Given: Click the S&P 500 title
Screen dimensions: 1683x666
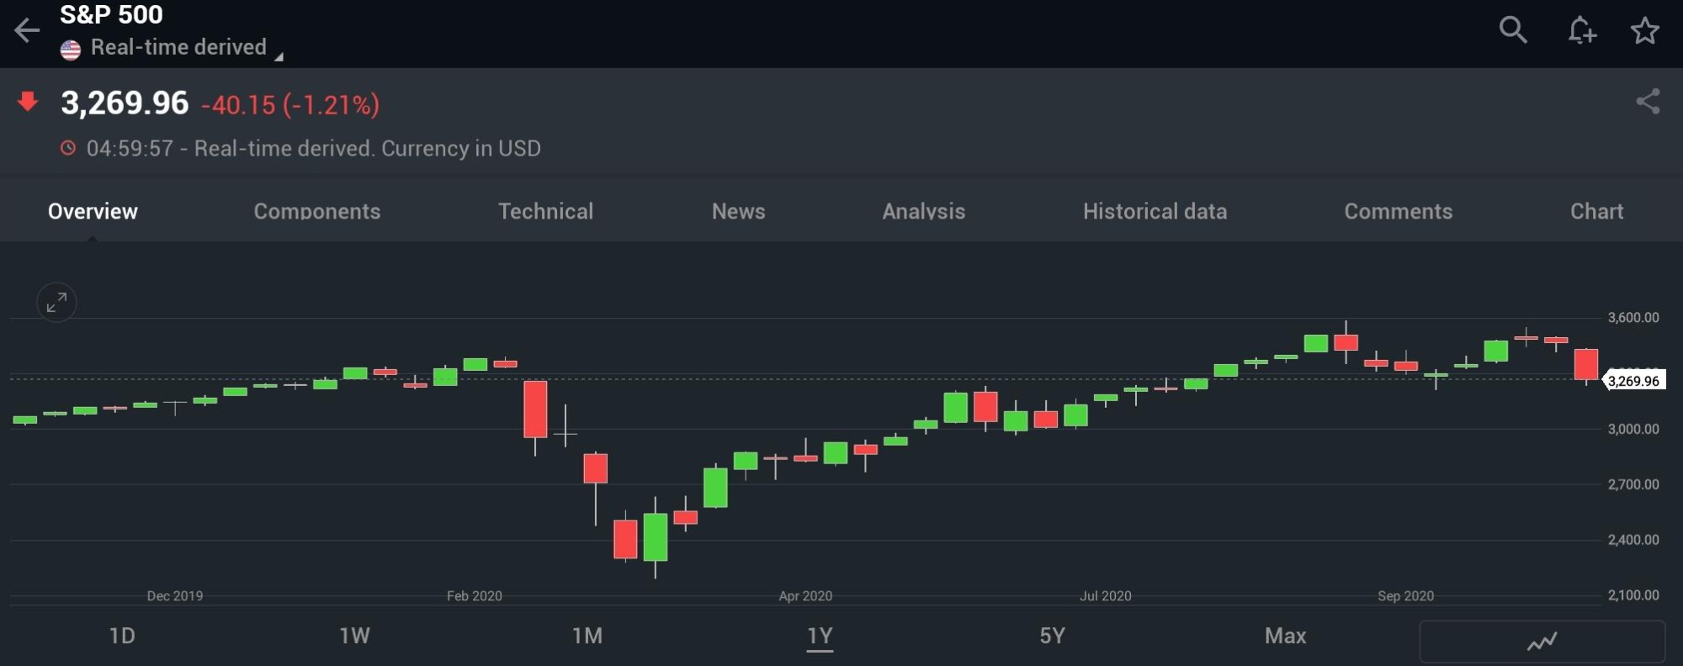Looking at the screenshot, I should (111, 14).
